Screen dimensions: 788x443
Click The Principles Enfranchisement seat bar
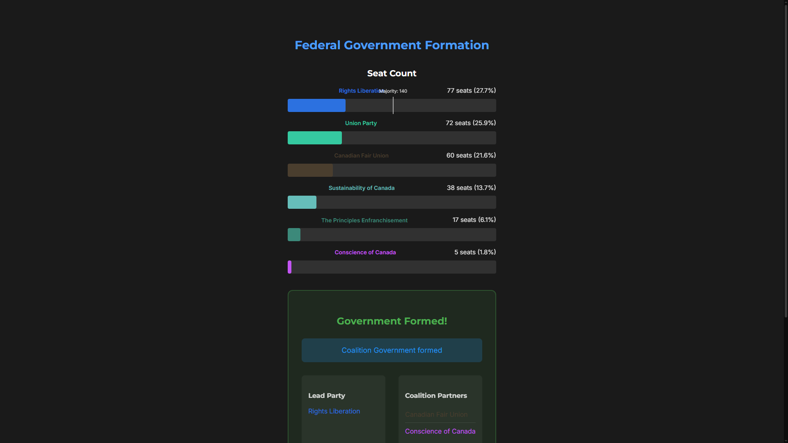(x=294, y=235)
